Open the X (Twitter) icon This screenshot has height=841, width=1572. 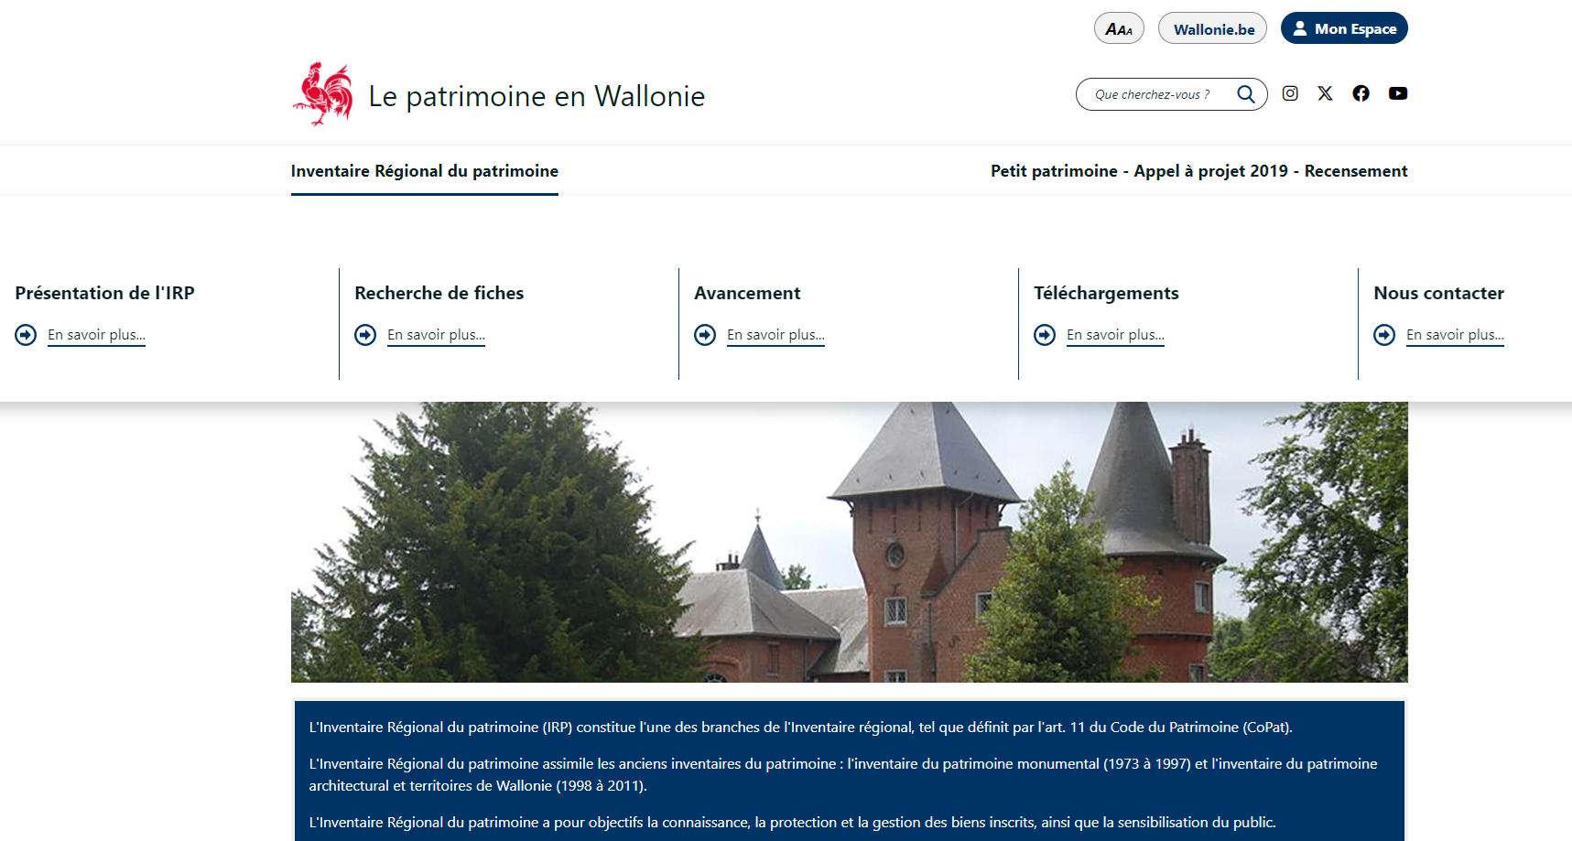[1325, 93]
